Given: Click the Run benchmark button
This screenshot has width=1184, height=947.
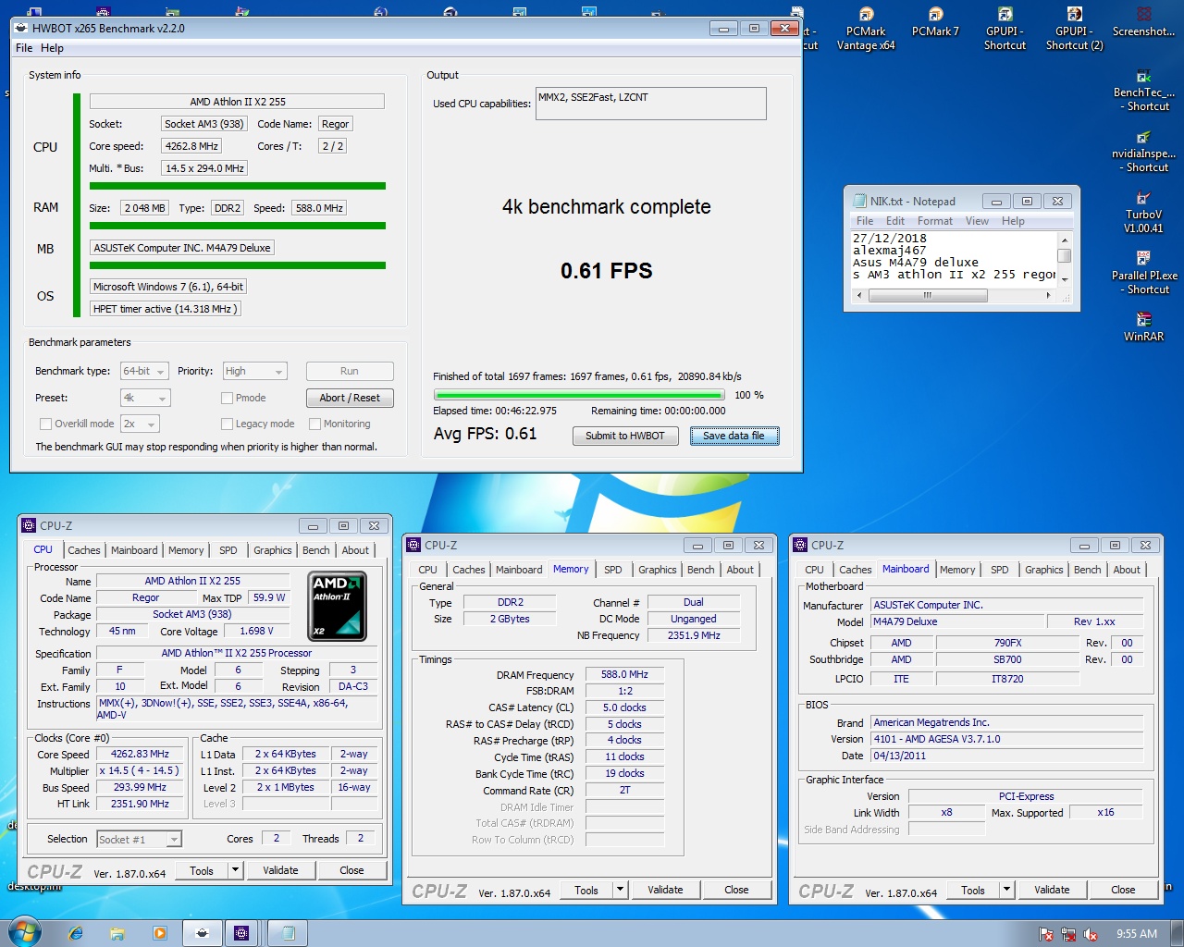Looking at the screenshot, I should (350, 371).
